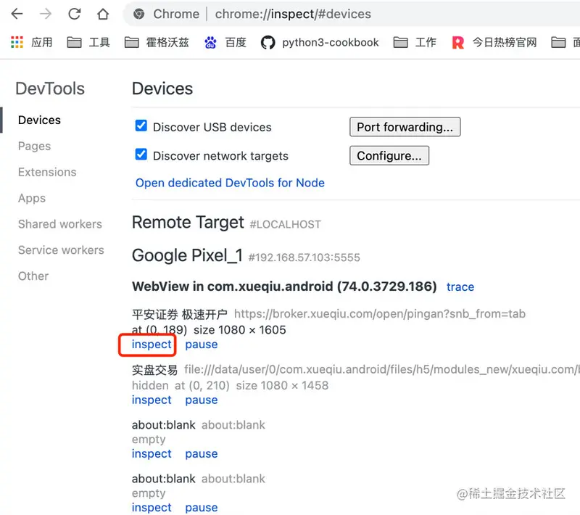580x515 pixels.
Task: Switch to Pages in the sidebar
Action: tap(34, 146)
